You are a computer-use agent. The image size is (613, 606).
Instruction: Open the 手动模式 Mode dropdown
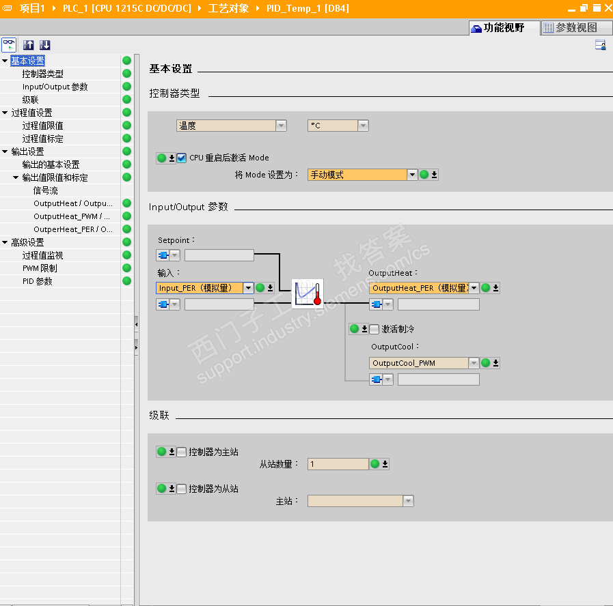(x=412, y=175)
